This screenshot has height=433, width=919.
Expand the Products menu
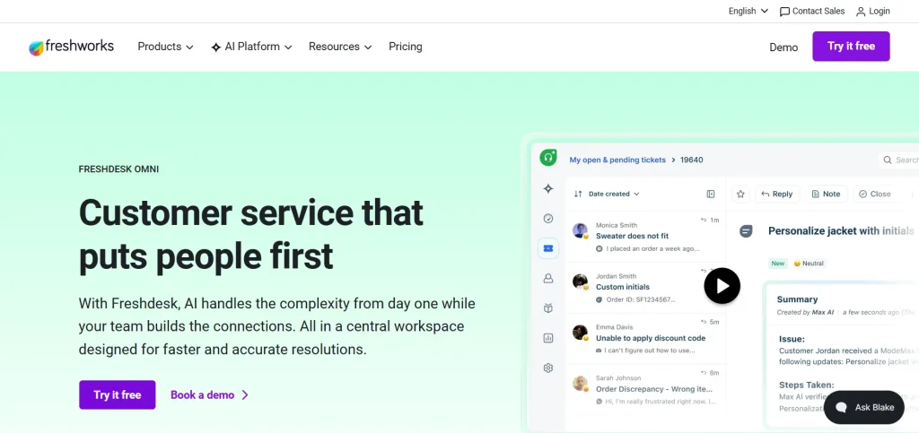coord(165,47)
